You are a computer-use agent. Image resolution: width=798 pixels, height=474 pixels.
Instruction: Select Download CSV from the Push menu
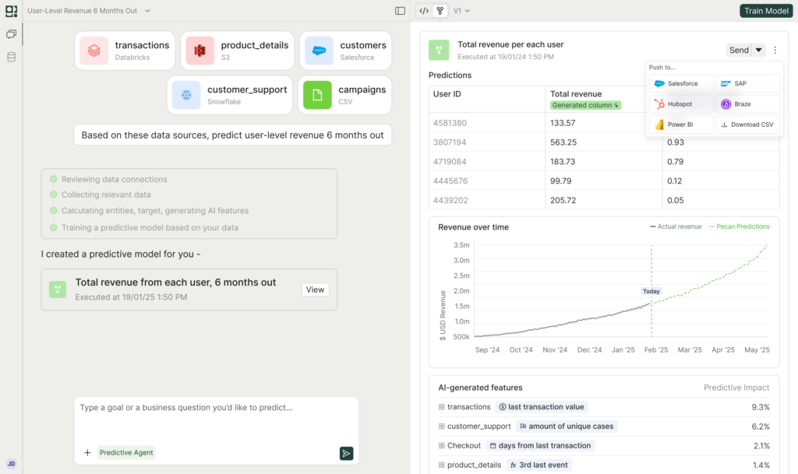[x=747, y=124]
